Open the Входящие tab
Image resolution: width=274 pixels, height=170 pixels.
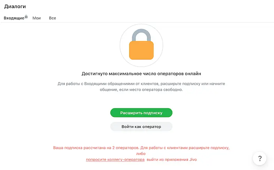click(x=14, y=18)
